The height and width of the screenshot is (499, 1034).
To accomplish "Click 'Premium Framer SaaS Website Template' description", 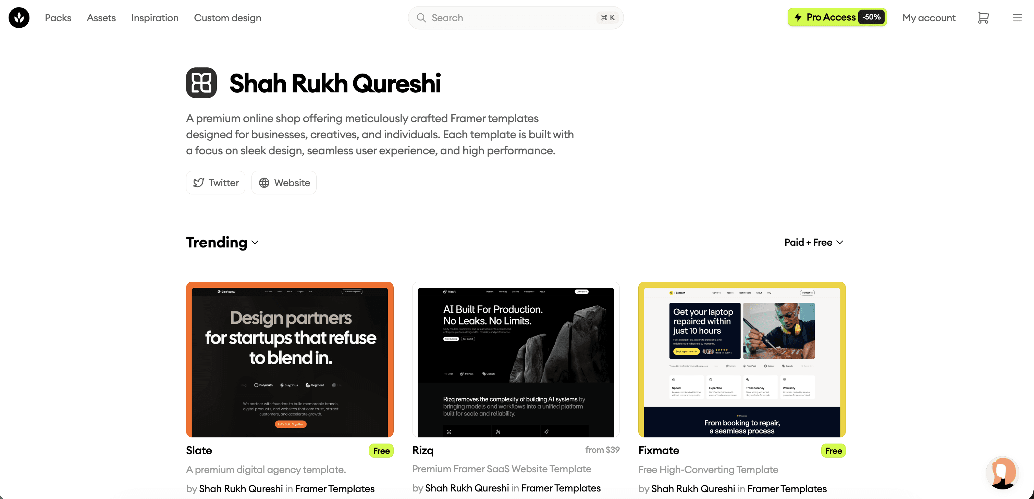I will click(x=502, y=469).
